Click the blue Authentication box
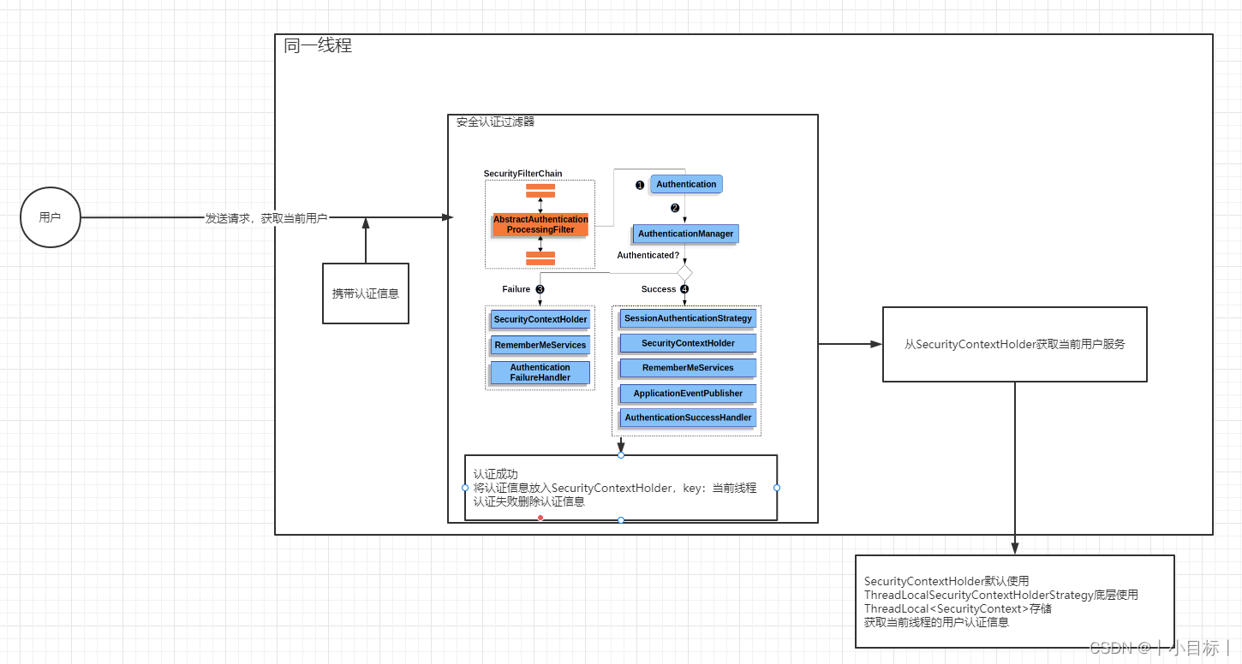 click(685, 184)
